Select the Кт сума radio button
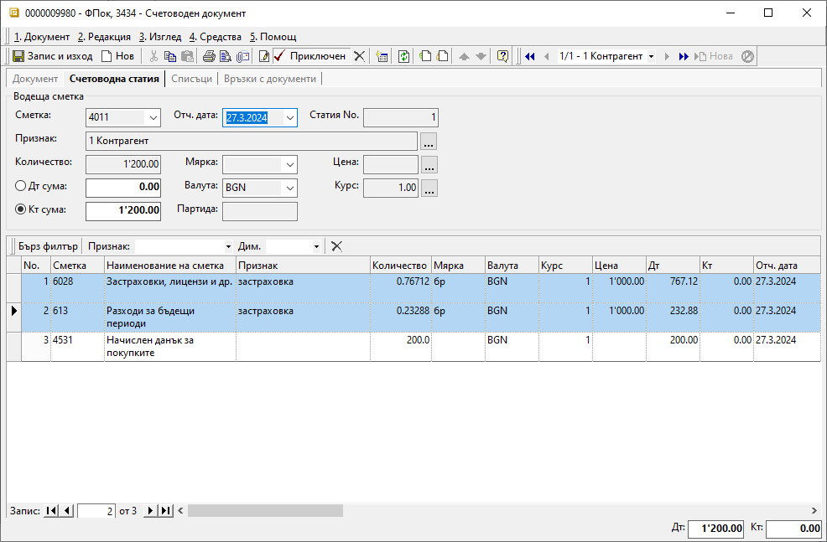 (21, 209)
